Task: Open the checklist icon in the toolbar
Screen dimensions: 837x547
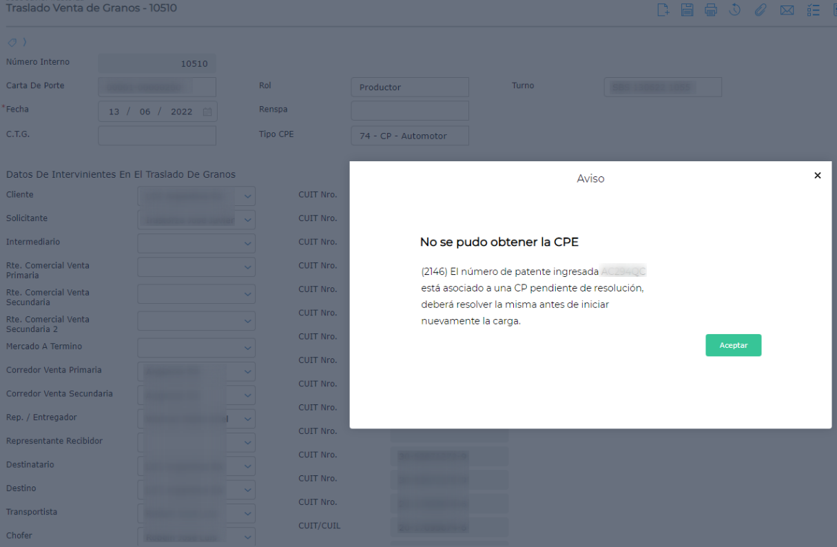Action: [x=813, y=10]
